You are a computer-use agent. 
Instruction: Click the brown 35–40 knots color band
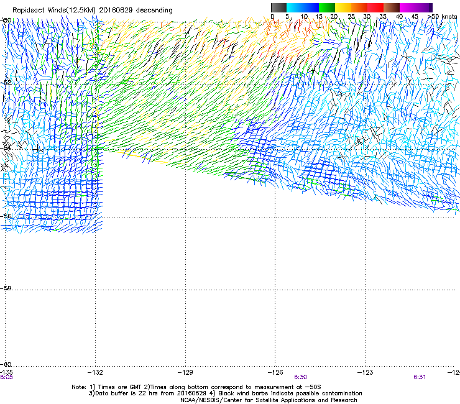pyautogui.click(x=392, y=7)
